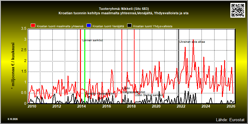Select legend text 'Kroatian tuonti Yhdysvalloista'

153,26
